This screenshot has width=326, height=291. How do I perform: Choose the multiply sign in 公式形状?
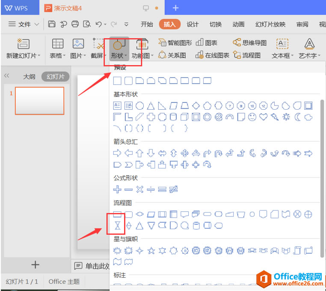click(140, 189)
